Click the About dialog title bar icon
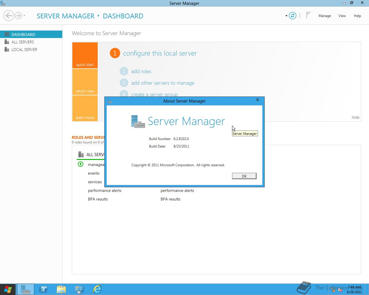The width and height of the screenshot is (369, 295). (110, 101)
